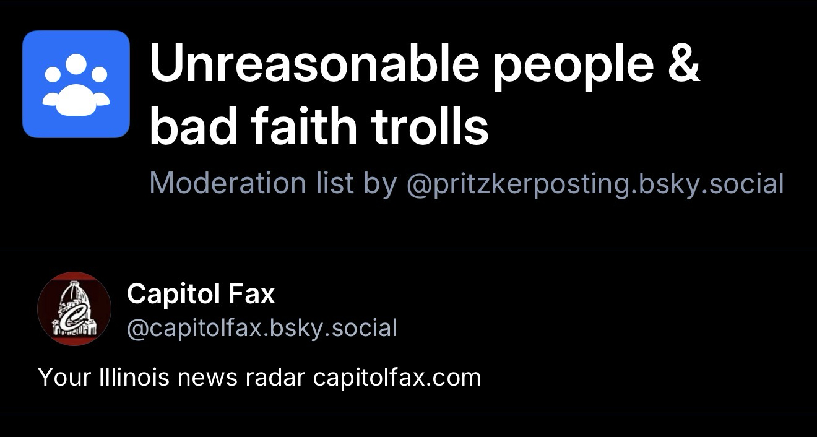This screenshot has width=817, height=437.
Task: Click the @capitolfax.bsky.social handle
Action: [261, 328]
